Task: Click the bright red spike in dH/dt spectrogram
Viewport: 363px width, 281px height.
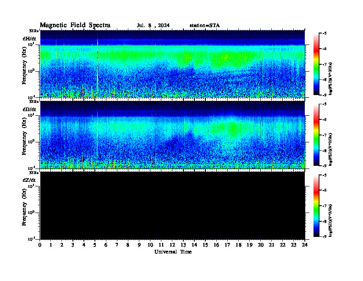Action: [98, 65]
